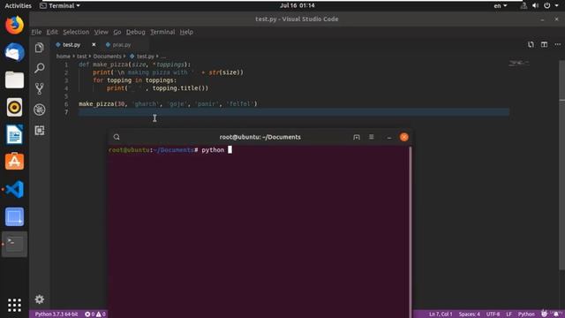Open the Extensions view
Screen dimensions: 565x318
pos(39,130)
